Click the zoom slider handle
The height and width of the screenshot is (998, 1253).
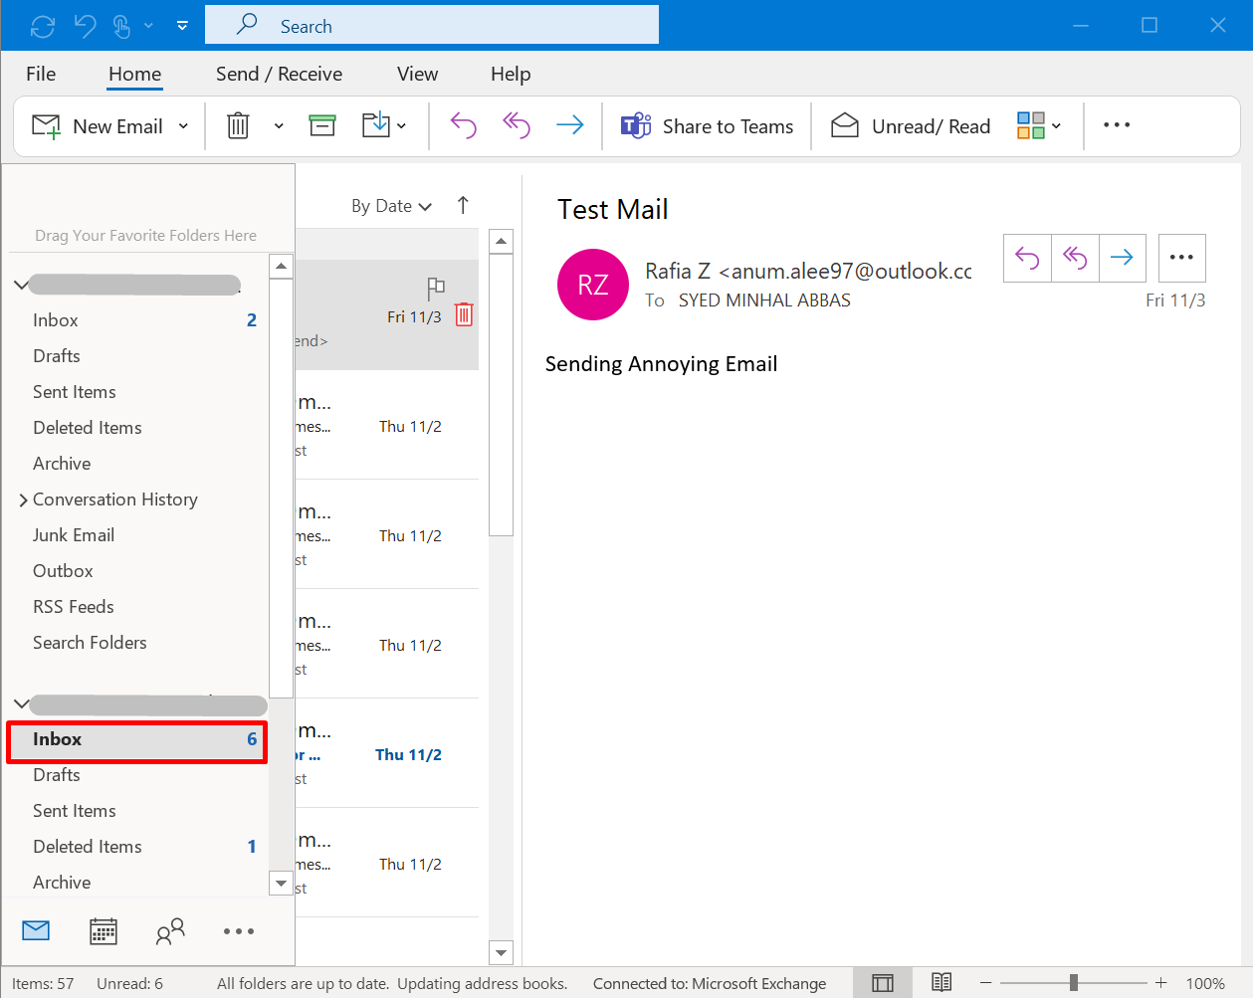tap(1074, 983)
